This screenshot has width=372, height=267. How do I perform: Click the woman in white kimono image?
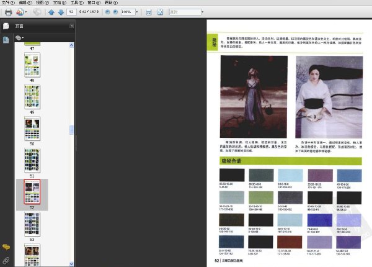[329, 97]
